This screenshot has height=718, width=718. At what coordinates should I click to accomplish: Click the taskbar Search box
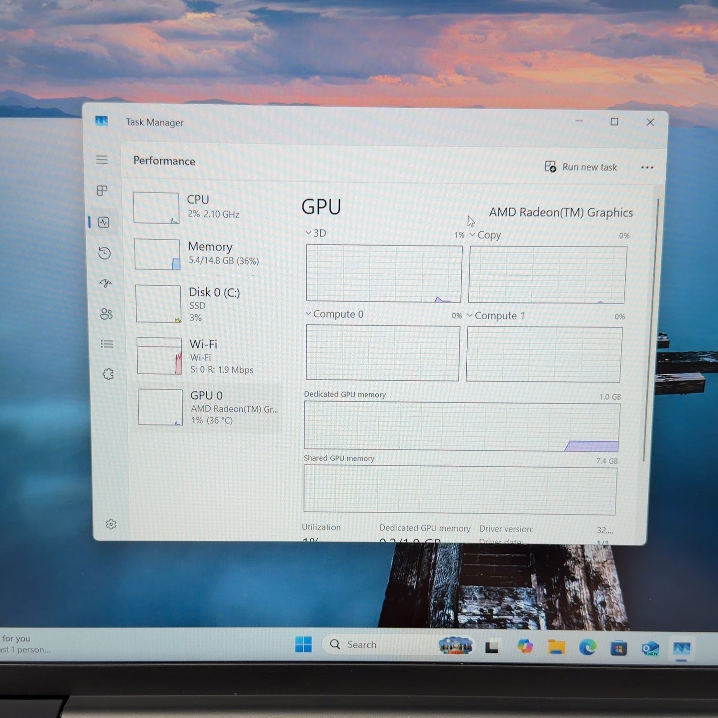pos(378,644)
